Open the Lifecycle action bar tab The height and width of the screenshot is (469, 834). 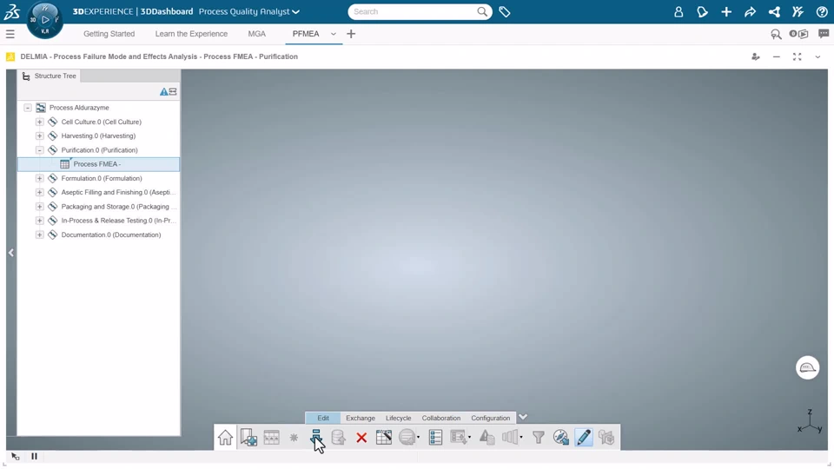coord(399,418)
